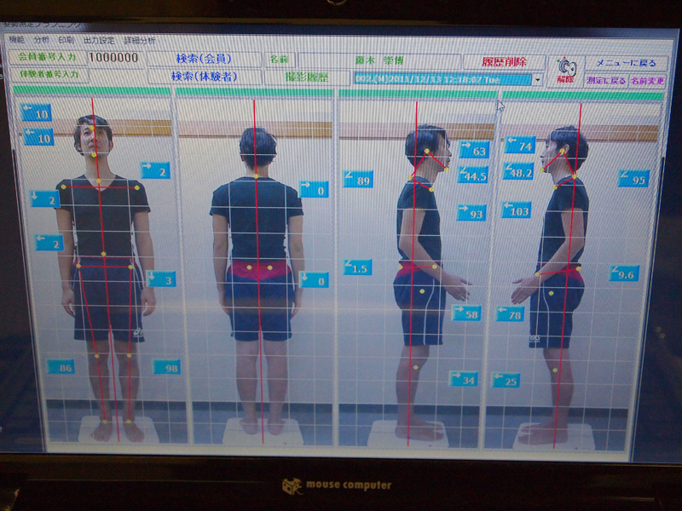Click the blue 89 measurement tag
The width and height of the screenshot is (682, 511).
coord(358,180)
